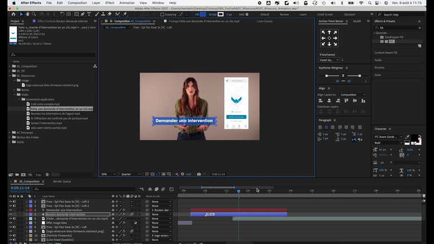The image size is (434, 244).
Task: Move anchor point to center
Action: point(330,39)
